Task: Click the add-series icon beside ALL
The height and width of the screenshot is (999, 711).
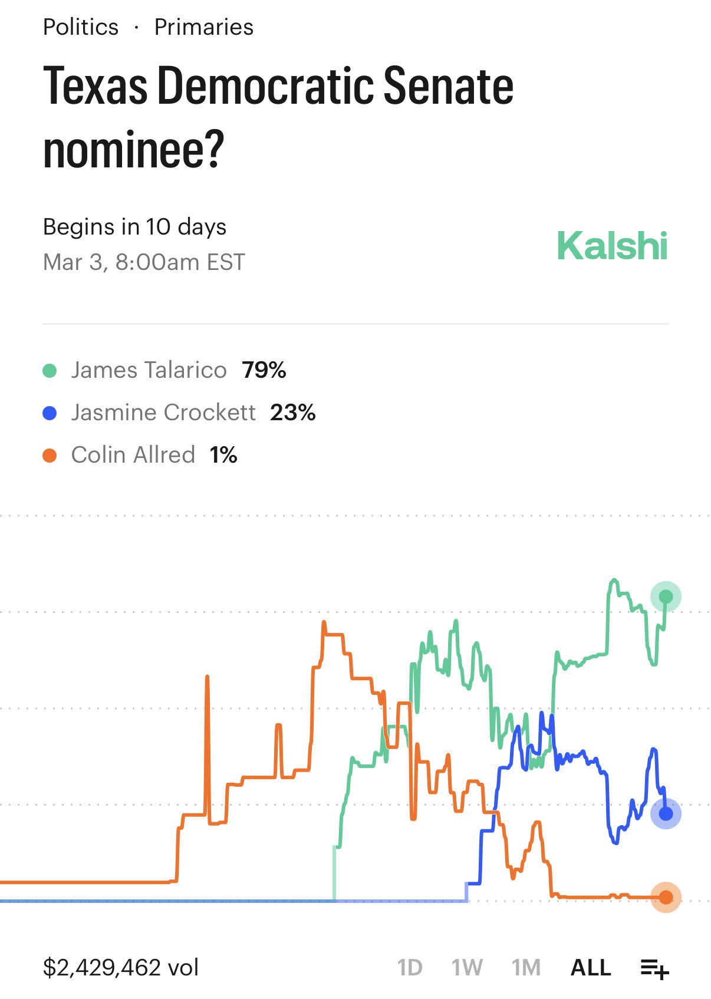Action: point(654,968)
